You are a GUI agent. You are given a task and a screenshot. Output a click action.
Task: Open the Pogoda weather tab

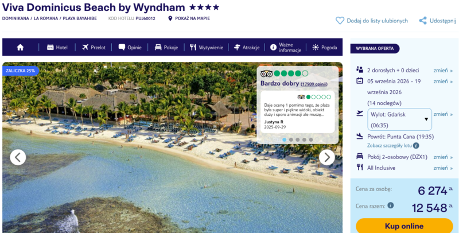[x=325, y=48]
